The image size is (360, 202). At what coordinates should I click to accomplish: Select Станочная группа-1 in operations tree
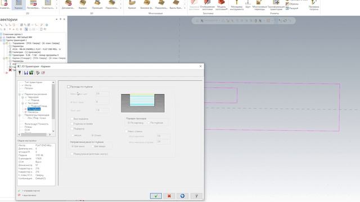tap(12, 34)
